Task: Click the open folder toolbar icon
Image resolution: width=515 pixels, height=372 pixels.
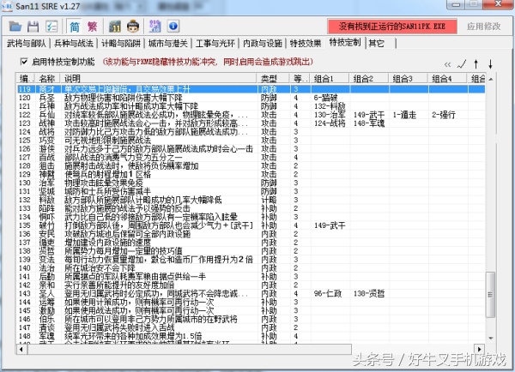Action: (x=15, y=27)
